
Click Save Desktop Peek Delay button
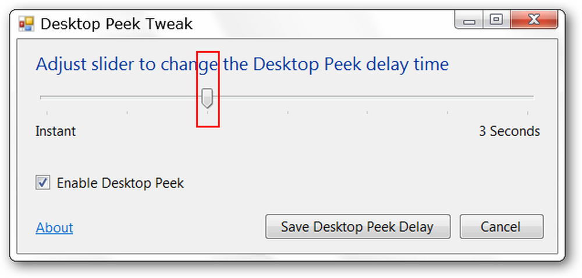(358, 226)
